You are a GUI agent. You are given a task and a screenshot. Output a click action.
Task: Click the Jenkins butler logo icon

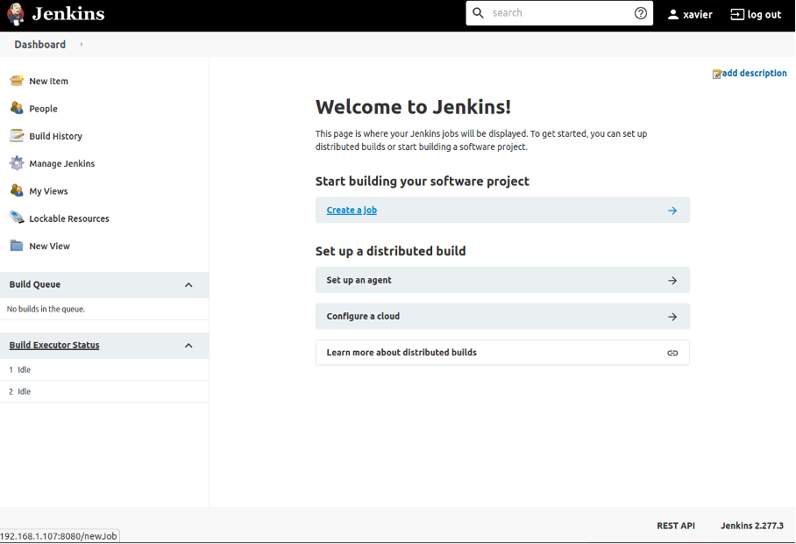[x=16, y=14]
